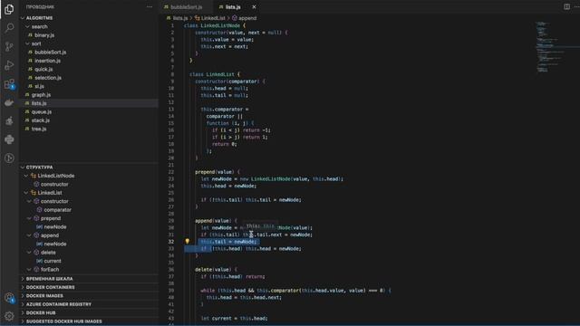Select the lists.js editor tab

tap(233, 6)
